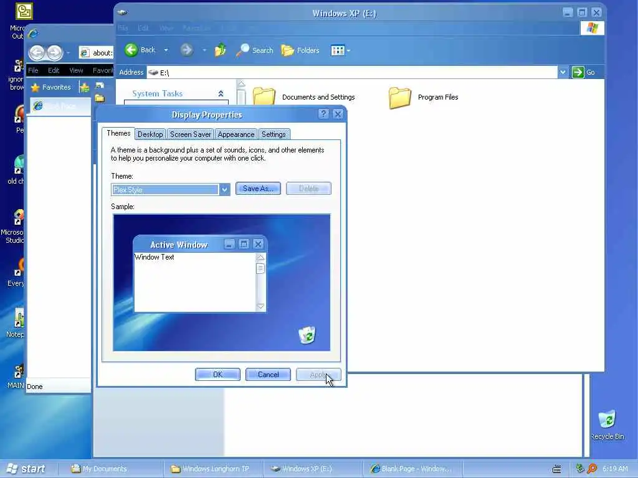
Task: Open the Documents and Settings folder
Action: point(303,96)
